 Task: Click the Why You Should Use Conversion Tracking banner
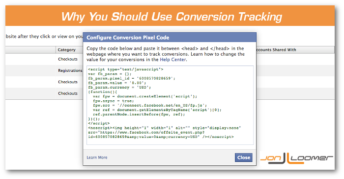point(170,16)
